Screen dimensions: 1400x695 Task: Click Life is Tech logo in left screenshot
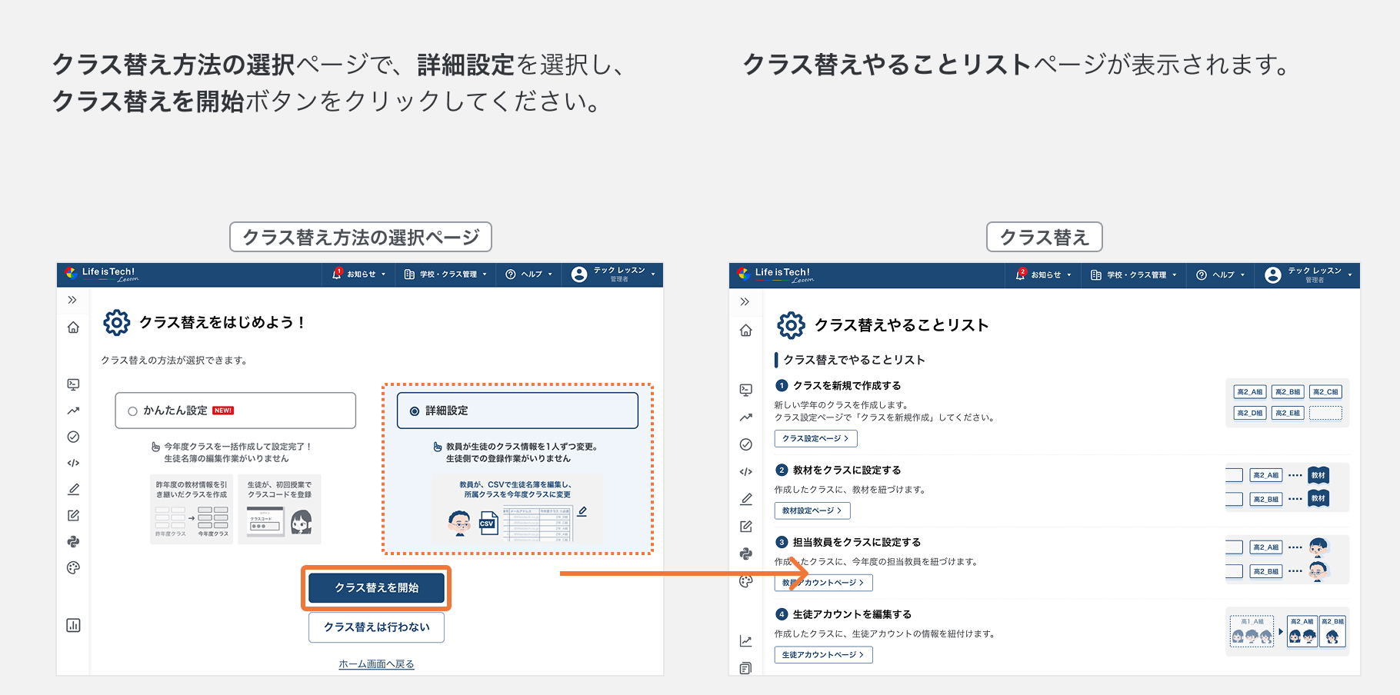click(x=102, y=274)
